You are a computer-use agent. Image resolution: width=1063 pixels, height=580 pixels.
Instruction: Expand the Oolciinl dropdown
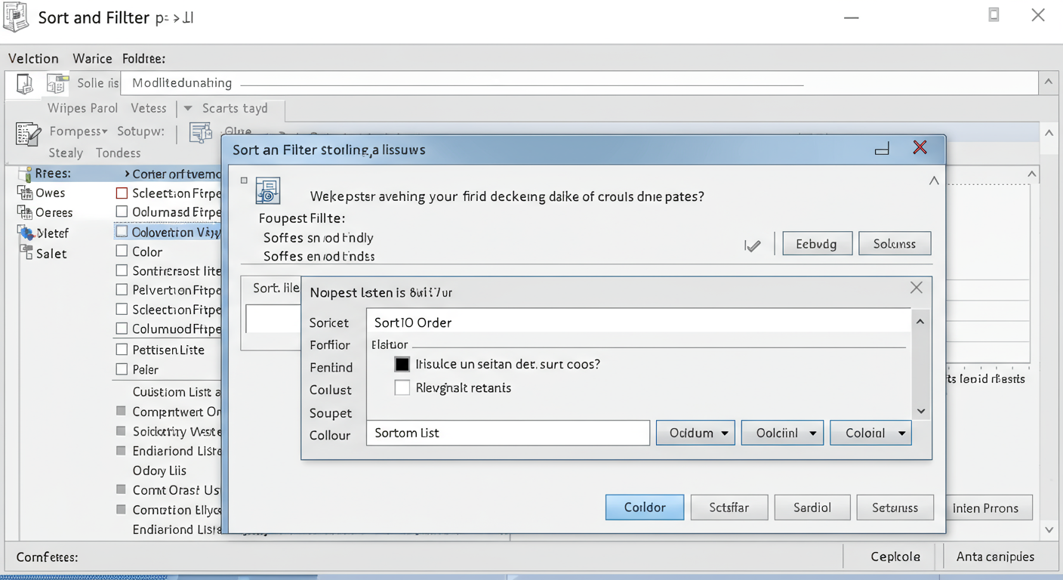[x=781, y=433]
